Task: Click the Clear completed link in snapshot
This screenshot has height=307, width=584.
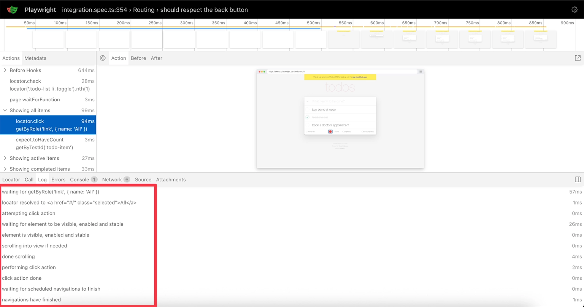Action: click(x=368, y=132)
